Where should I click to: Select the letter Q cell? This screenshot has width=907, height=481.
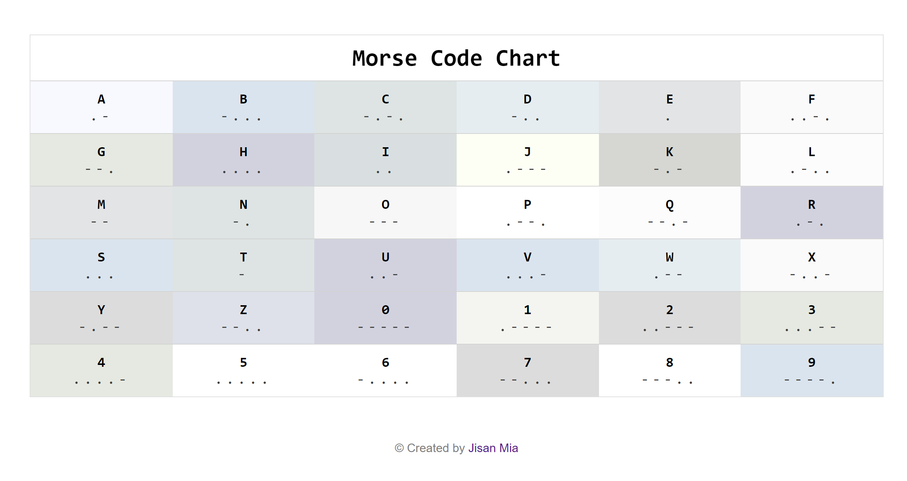tap(669, 212)
